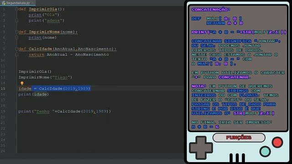Collapse the CalcIdade function fold marker
This screenshot has width=292, height=164.
(16, 49)
